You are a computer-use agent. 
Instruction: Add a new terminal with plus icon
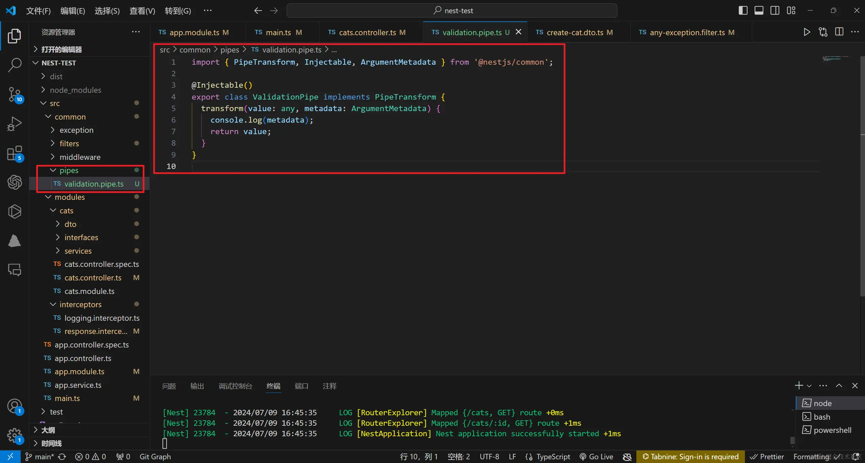pyautogui.click(x=799, y=385)
